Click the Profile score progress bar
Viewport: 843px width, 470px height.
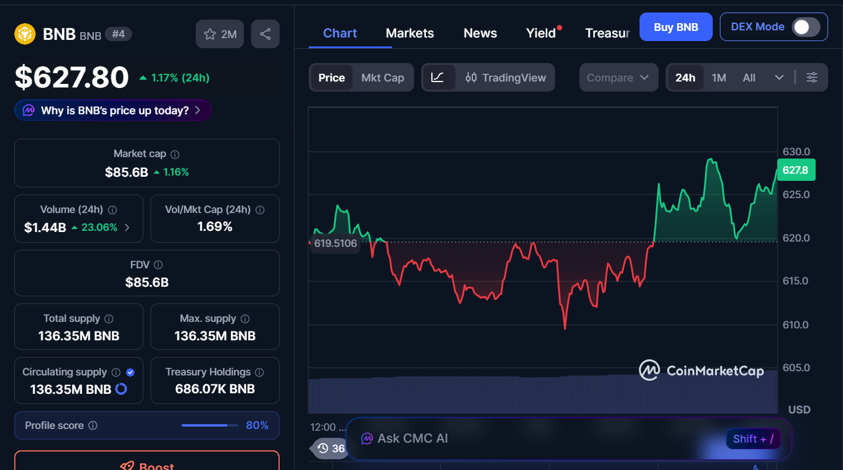[209, 425]
